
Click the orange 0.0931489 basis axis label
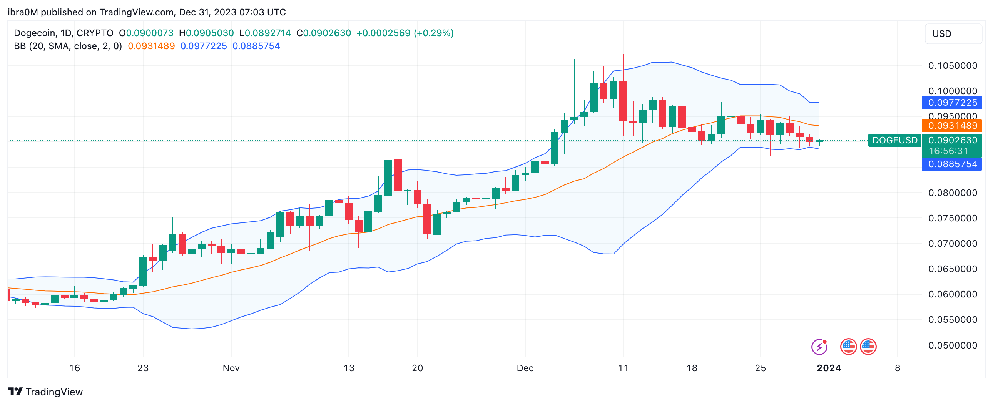(x=952, y=126)
